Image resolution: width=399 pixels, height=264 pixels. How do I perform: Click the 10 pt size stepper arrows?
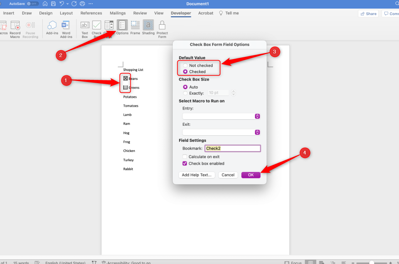click(234, 92)
